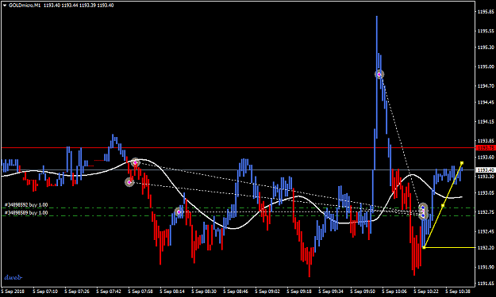Screen dimensions: 496x297
Task: Click the 5 Sep 09:02 time label
Action: [x=267, y=291]
